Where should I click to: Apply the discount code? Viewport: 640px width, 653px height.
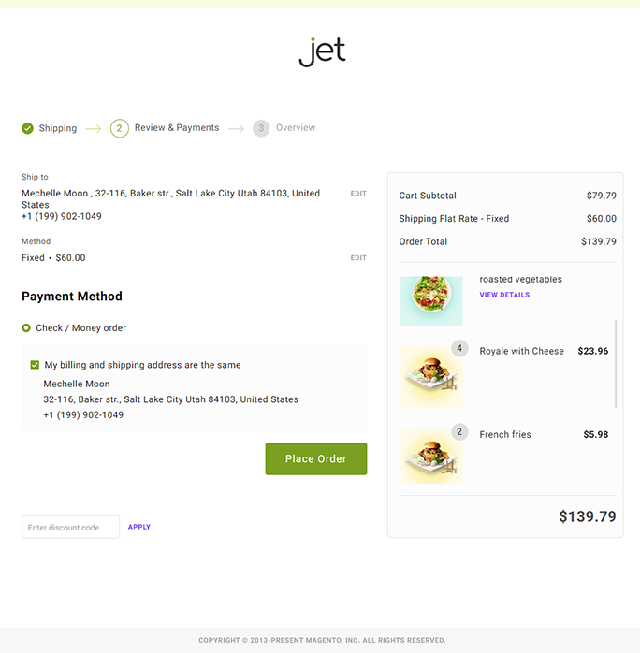tap(139, 527)
